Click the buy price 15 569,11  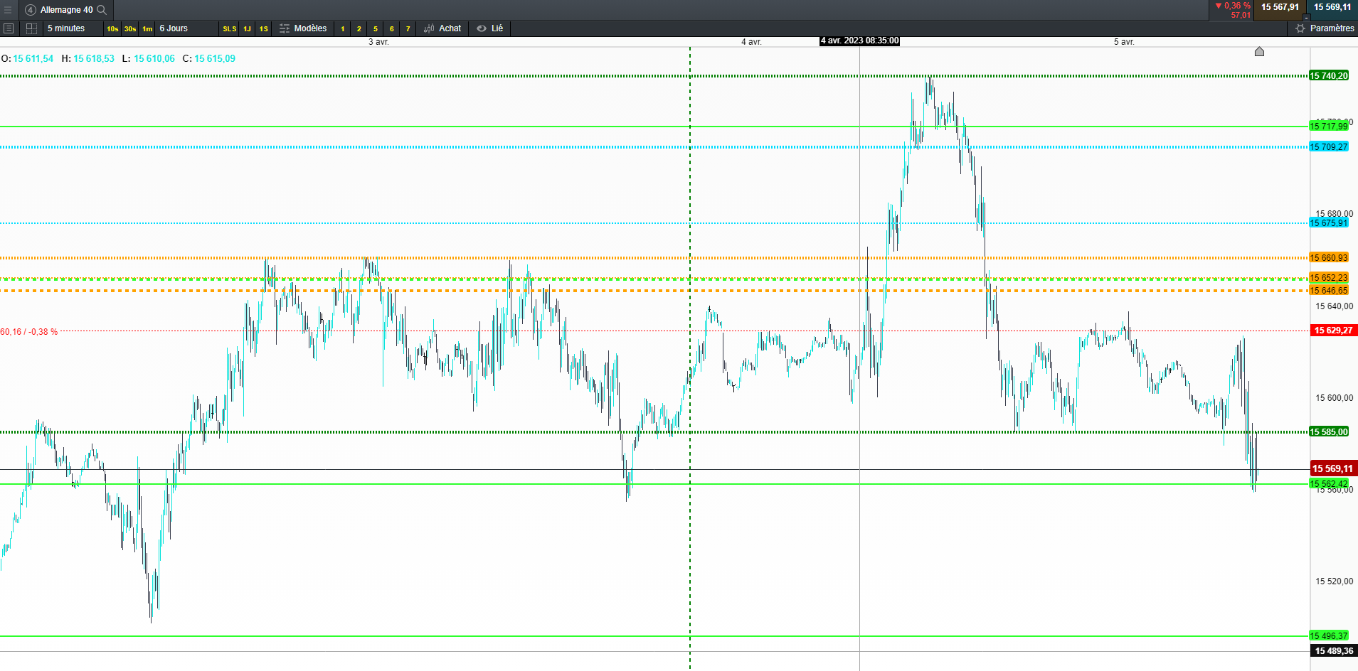[x=1332, y=7]
